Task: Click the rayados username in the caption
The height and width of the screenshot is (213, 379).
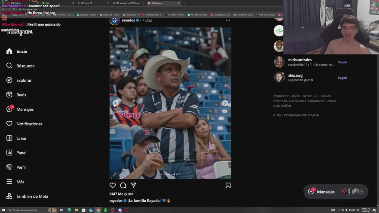Action: point(116,201)
